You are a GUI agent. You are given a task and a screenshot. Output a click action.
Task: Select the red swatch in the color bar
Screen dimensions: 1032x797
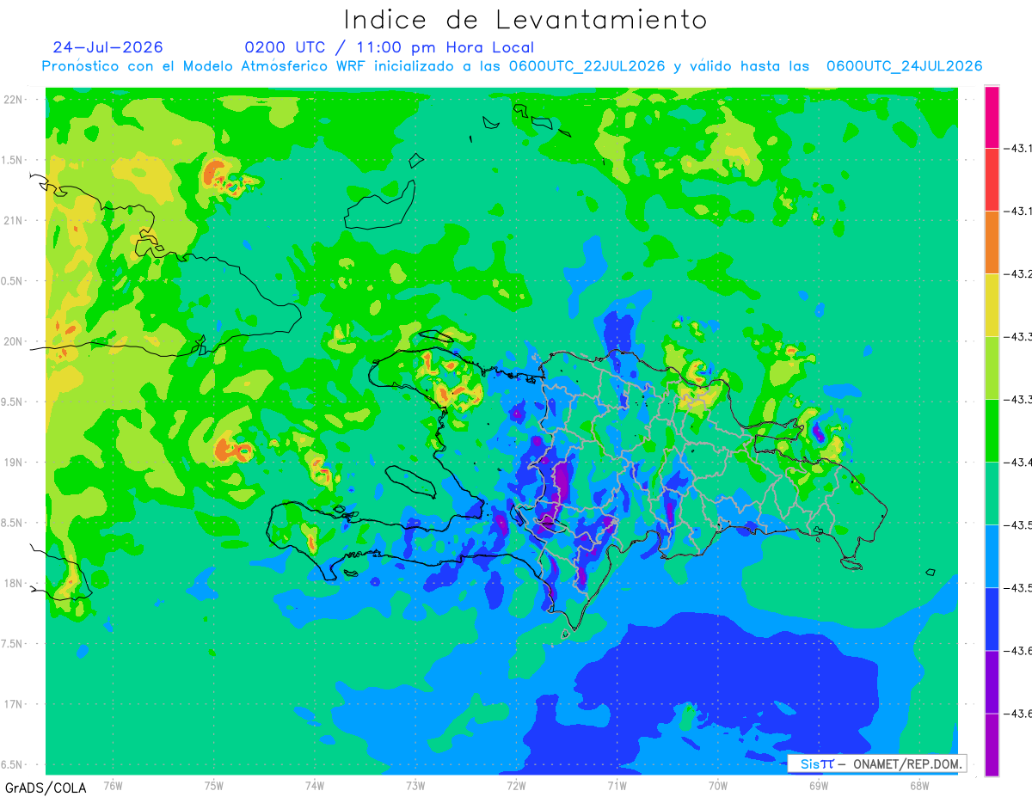992,180
